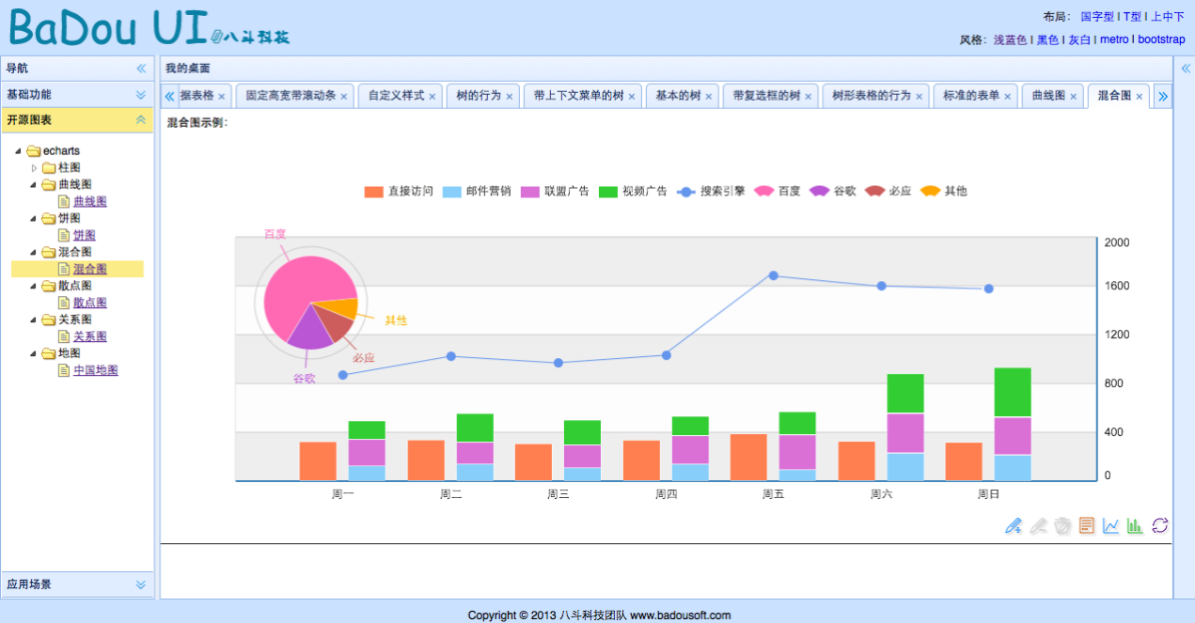Apply the bootstrap style link
The height and width of the screenshot is (623, 1195).
pyautogui.click(x=1161, y=39)
